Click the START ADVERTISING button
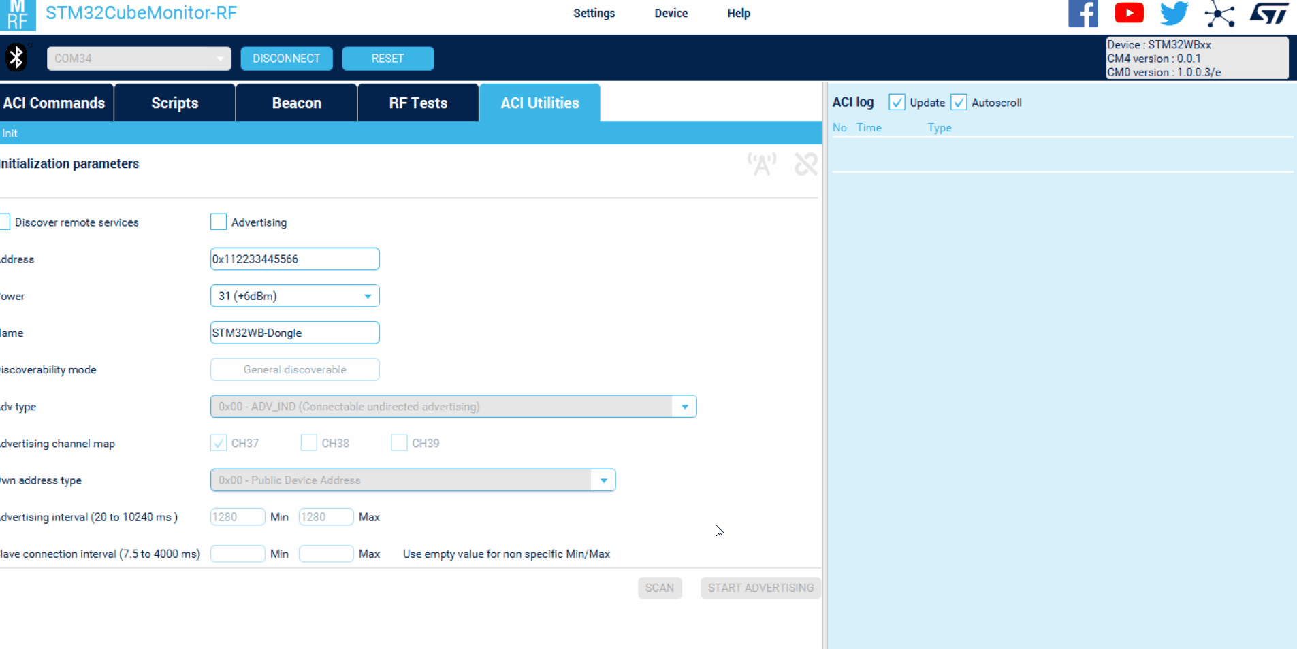 coord(760,588)
